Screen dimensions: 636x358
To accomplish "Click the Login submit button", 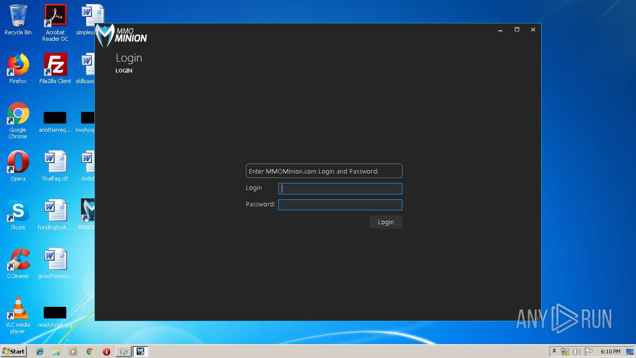I will pyautogui.click(x=386, y=222).
